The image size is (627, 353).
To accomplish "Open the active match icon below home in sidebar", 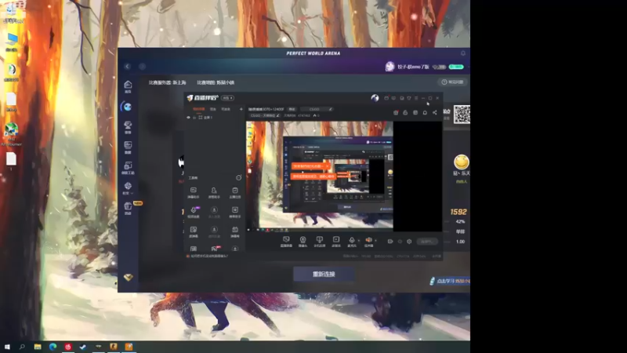I will coord(128,107).
